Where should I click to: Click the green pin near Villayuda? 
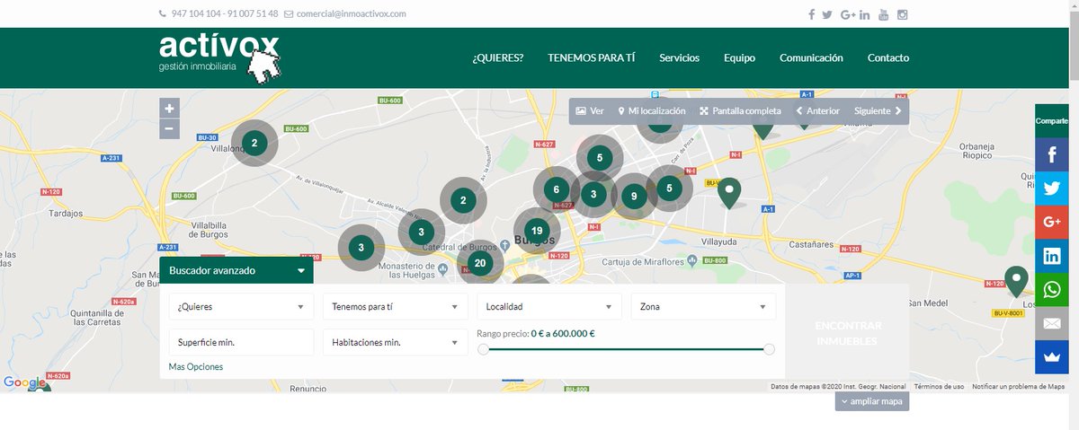click(x=731, y=192)
